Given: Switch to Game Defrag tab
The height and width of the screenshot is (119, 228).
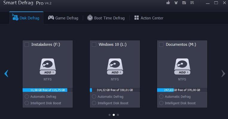Looking at the screenshot, I should (63, 18).
